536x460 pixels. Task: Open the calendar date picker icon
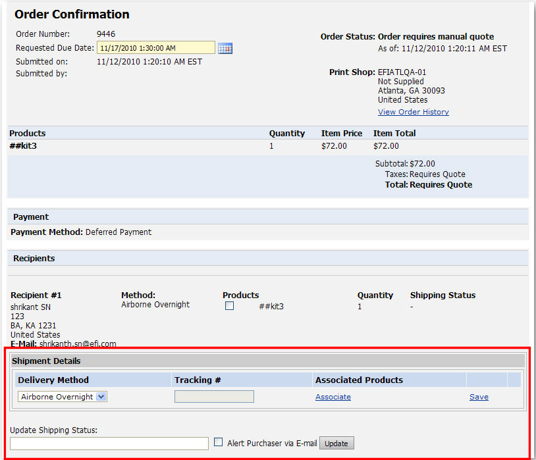[225, 47]
